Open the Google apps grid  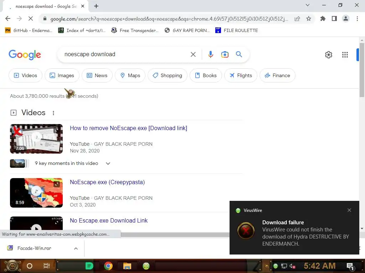tap(345, 55)
